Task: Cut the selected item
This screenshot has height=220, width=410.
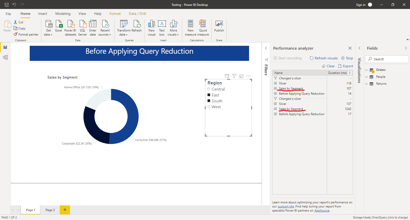Action: pyautogui.click(x=19, y=22)
